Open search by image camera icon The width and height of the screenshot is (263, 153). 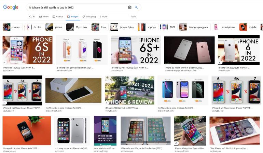click(129, 7)
